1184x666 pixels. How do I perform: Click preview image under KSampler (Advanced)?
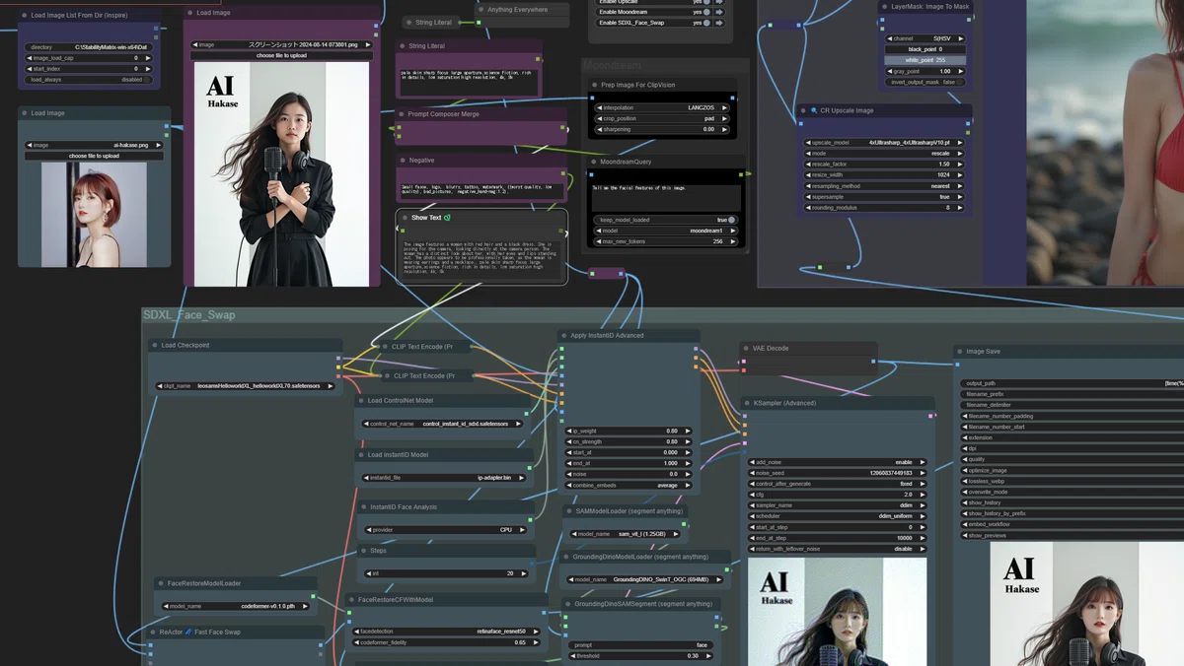(837, 611)
